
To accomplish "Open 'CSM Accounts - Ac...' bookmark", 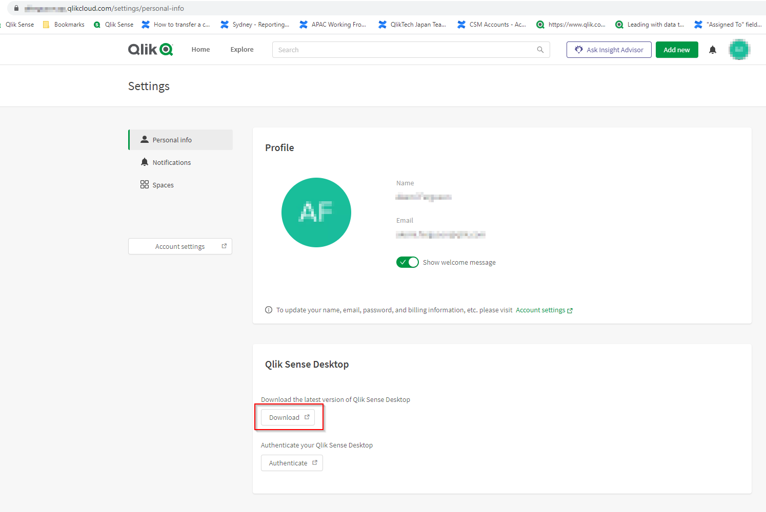I will click(x=492, y=25).
